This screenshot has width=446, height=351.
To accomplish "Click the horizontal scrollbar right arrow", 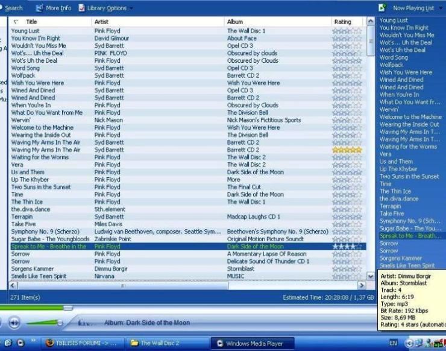I will [362, 285].
